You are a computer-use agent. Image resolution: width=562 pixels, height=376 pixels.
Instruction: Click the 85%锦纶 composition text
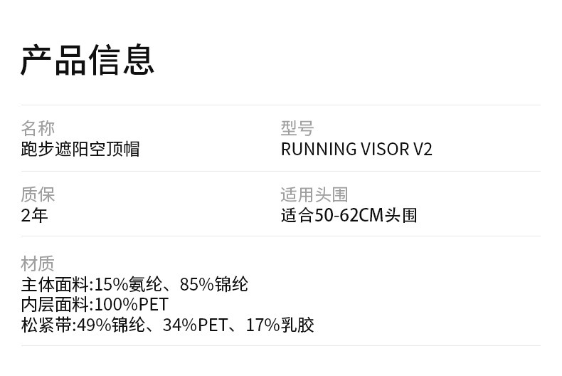click(214, 284)
